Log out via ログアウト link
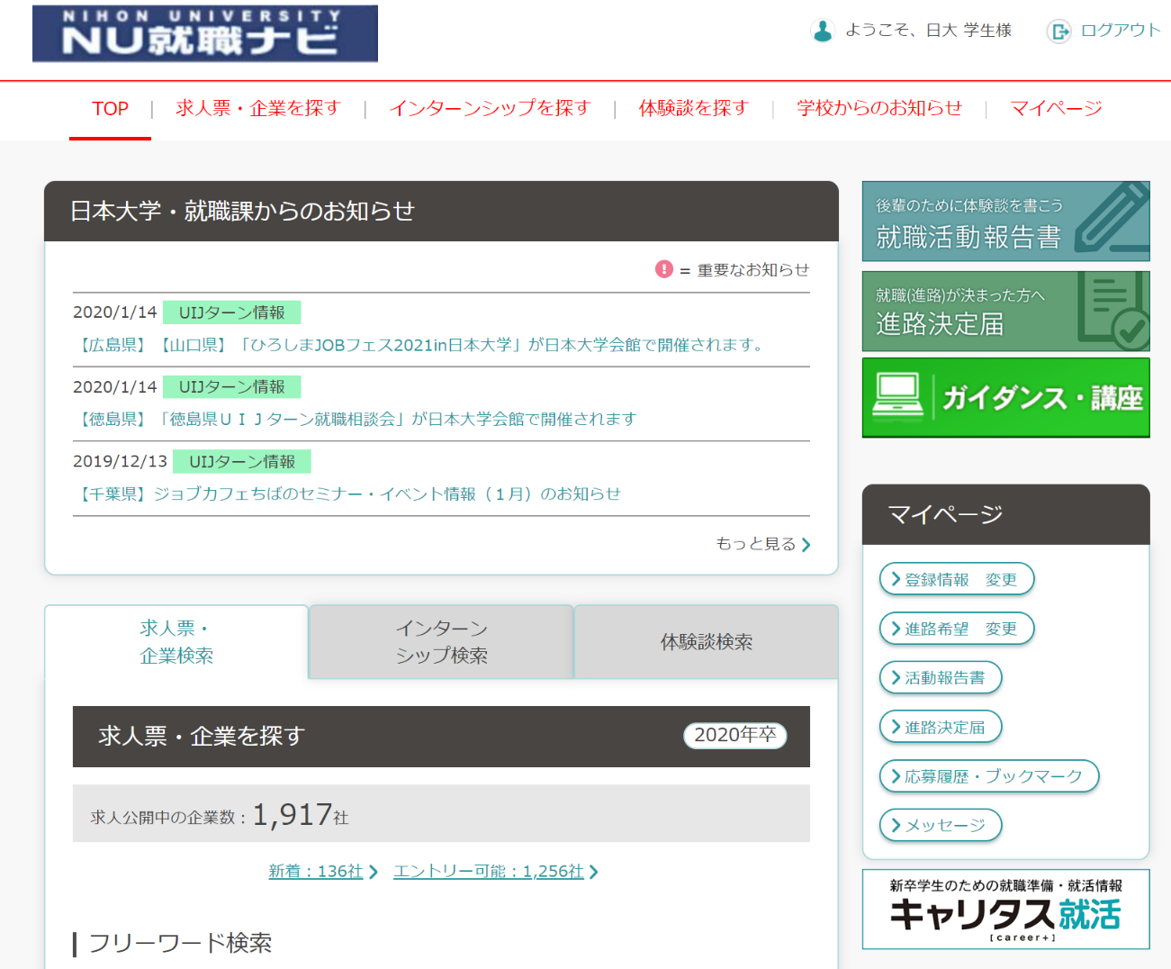1171x969 pixels. pyautogui.click(x=1121, y=31)
